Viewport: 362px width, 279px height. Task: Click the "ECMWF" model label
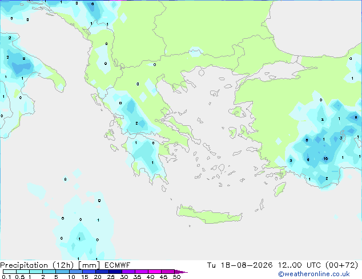click(x=117, y=265)
